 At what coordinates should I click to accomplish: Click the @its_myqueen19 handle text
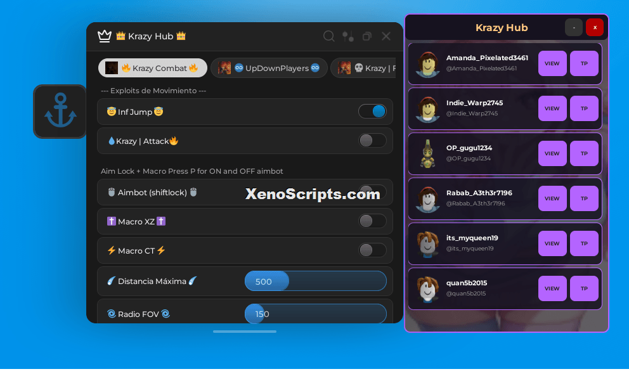470,249
